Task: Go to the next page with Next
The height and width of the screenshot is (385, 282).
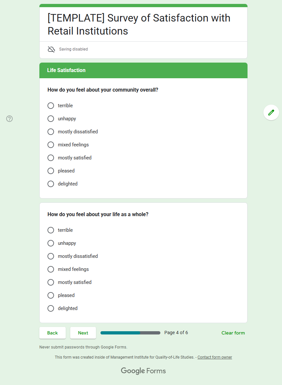Action: tap(83, 333)
